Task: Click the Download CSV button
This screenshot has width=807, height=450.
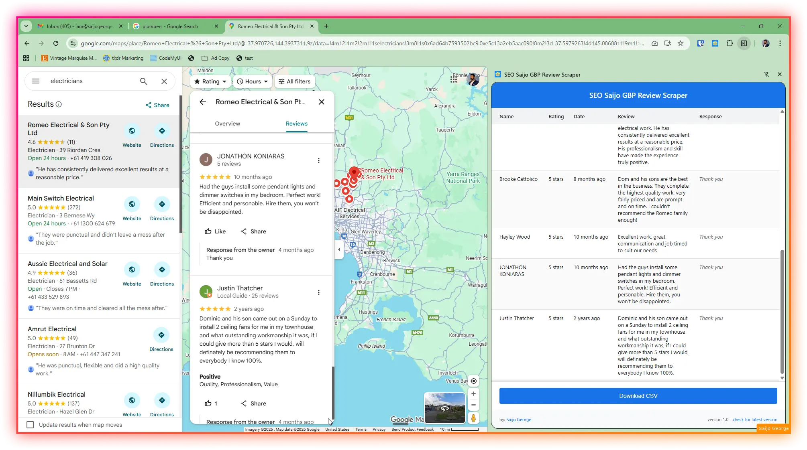Action: [x=638, y=395]
